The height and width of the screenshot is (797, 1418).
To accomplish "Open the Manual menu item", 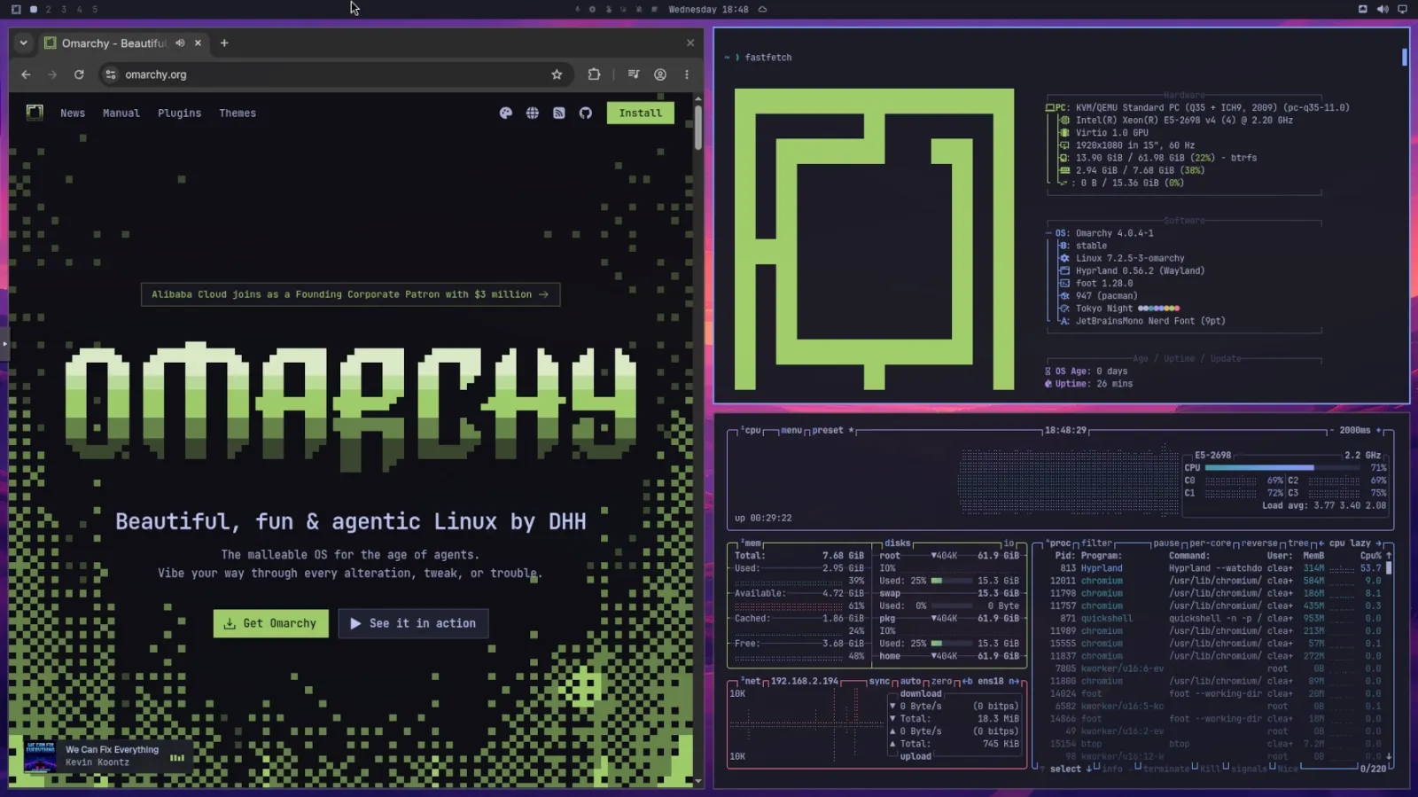I will pos(121,113).
